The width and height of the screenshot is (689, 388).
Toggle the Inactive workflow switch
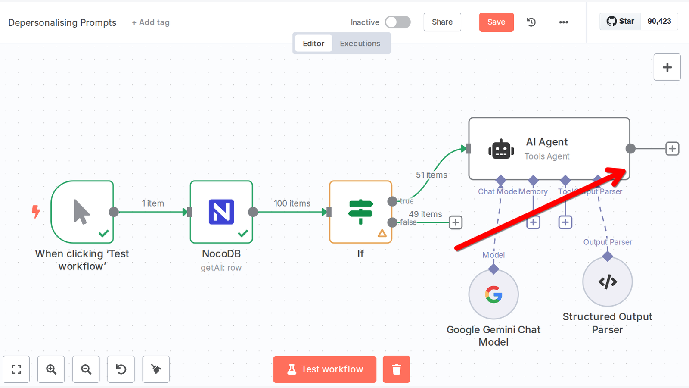[397, 22]
